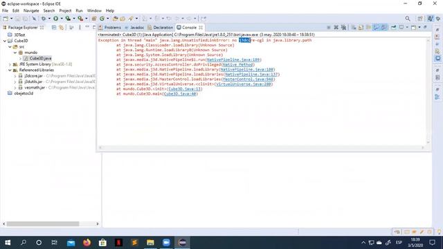The width and height of the screenshot is (443, 249).
Task: Open Netflix from the taskbar
Action: pyautogui.click(x=118, y=243)
